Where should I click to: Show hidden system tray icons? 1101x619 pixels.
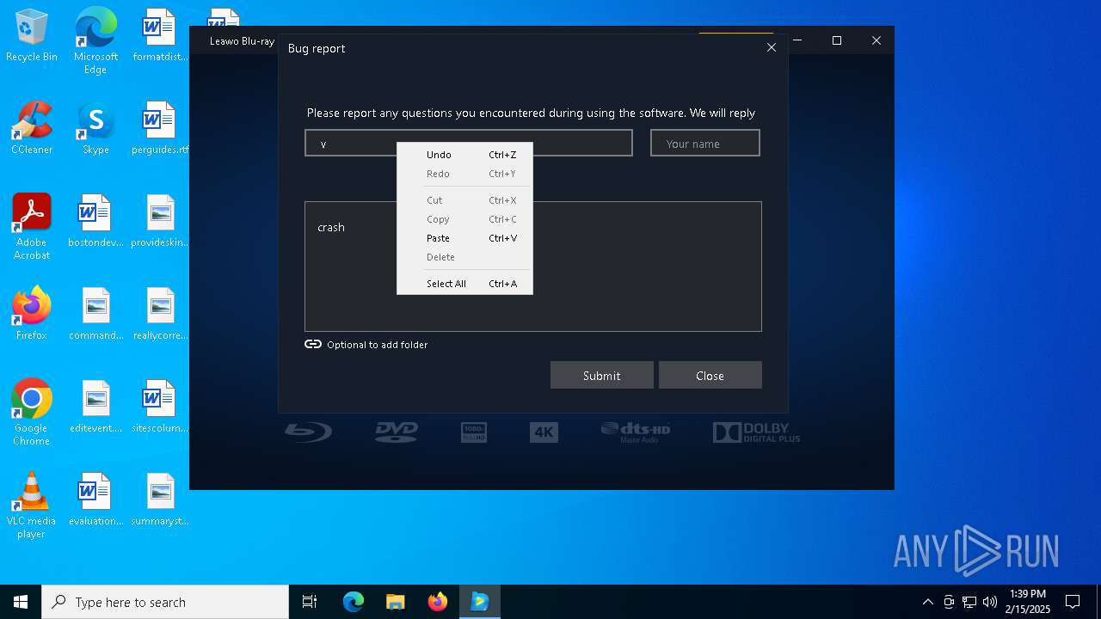(x=927, y=602)
